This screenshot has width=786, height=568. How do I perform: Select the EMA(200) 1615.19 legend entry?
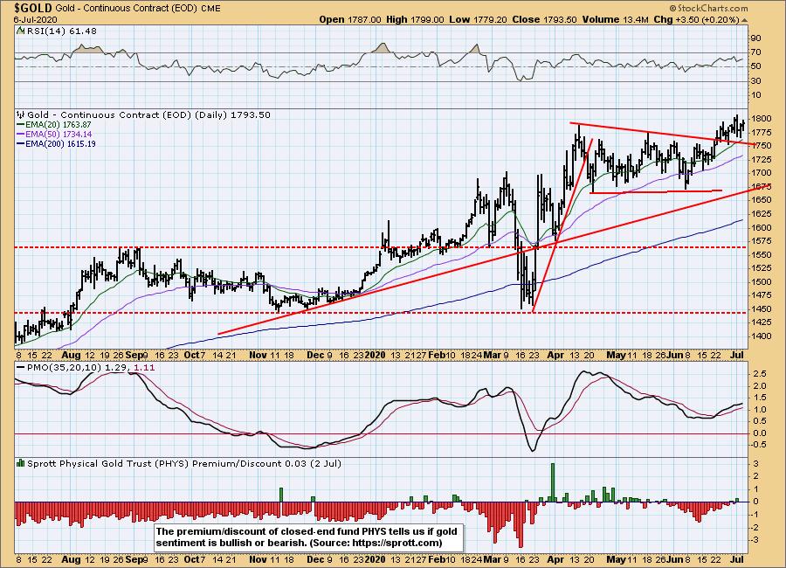60,143
